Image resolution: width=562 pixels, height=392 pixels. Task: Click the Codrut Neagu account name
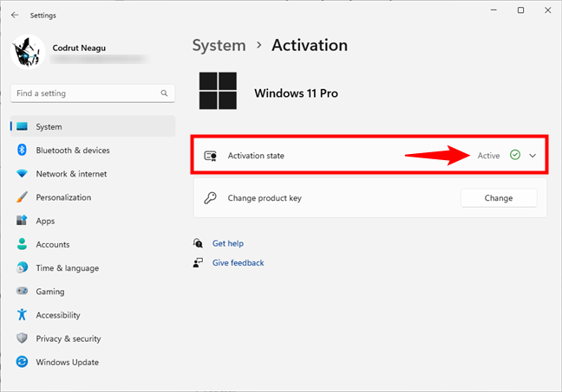pyautogui.click(x=79, y=48)
